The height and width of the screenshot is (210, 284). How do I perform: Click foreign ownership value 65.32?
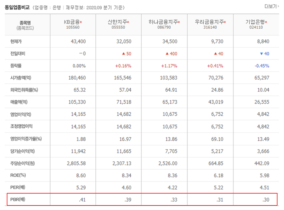tap(80, 90)
